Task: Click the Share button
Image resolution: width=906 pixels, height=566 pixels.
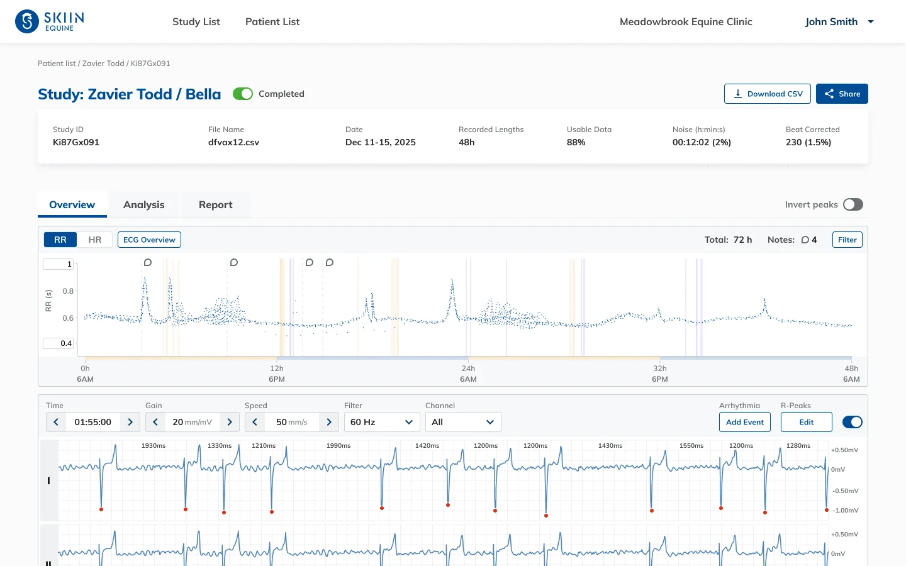Action: 842,94
